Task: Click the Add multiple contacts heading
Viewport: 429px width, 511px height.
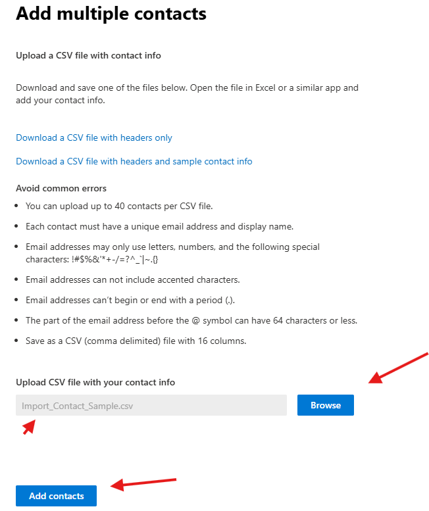Action: [x=111, y=13]
